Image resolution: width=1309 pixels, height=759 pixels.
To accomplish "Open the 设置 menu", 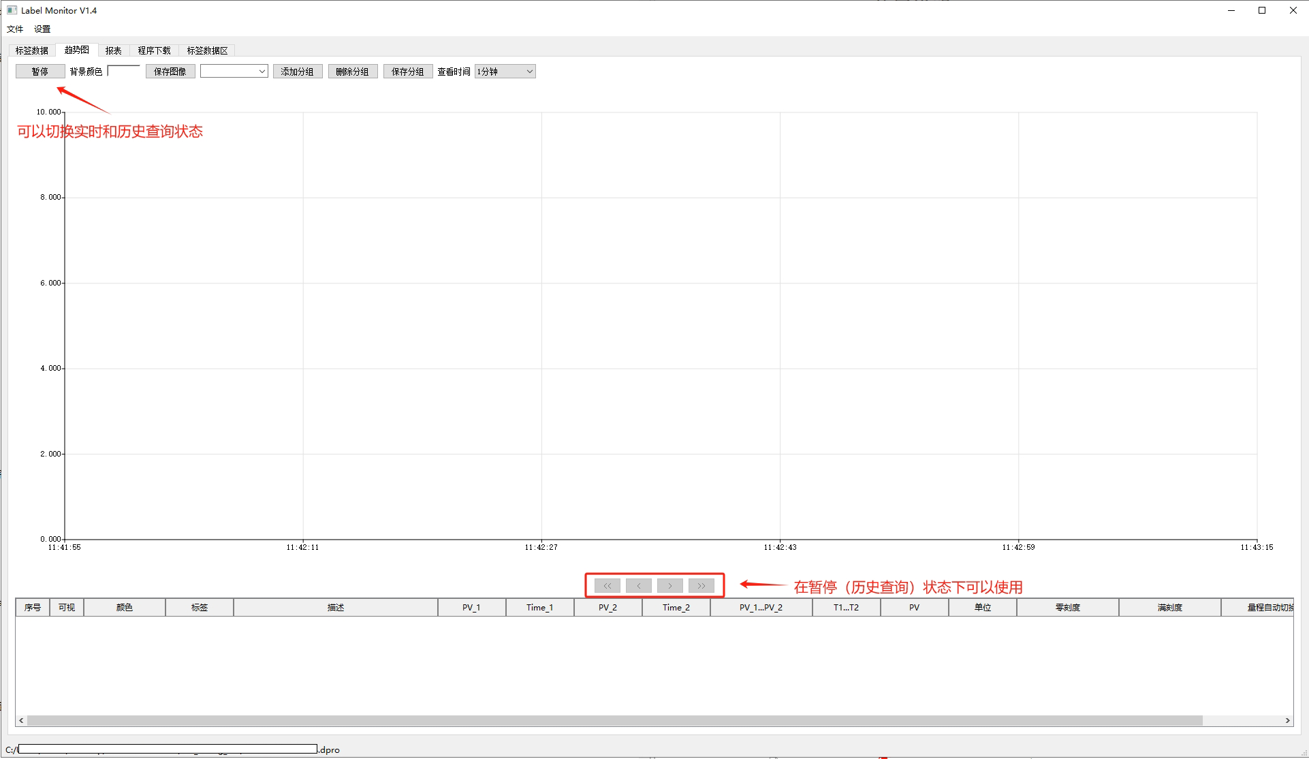I will pos(42,29).
